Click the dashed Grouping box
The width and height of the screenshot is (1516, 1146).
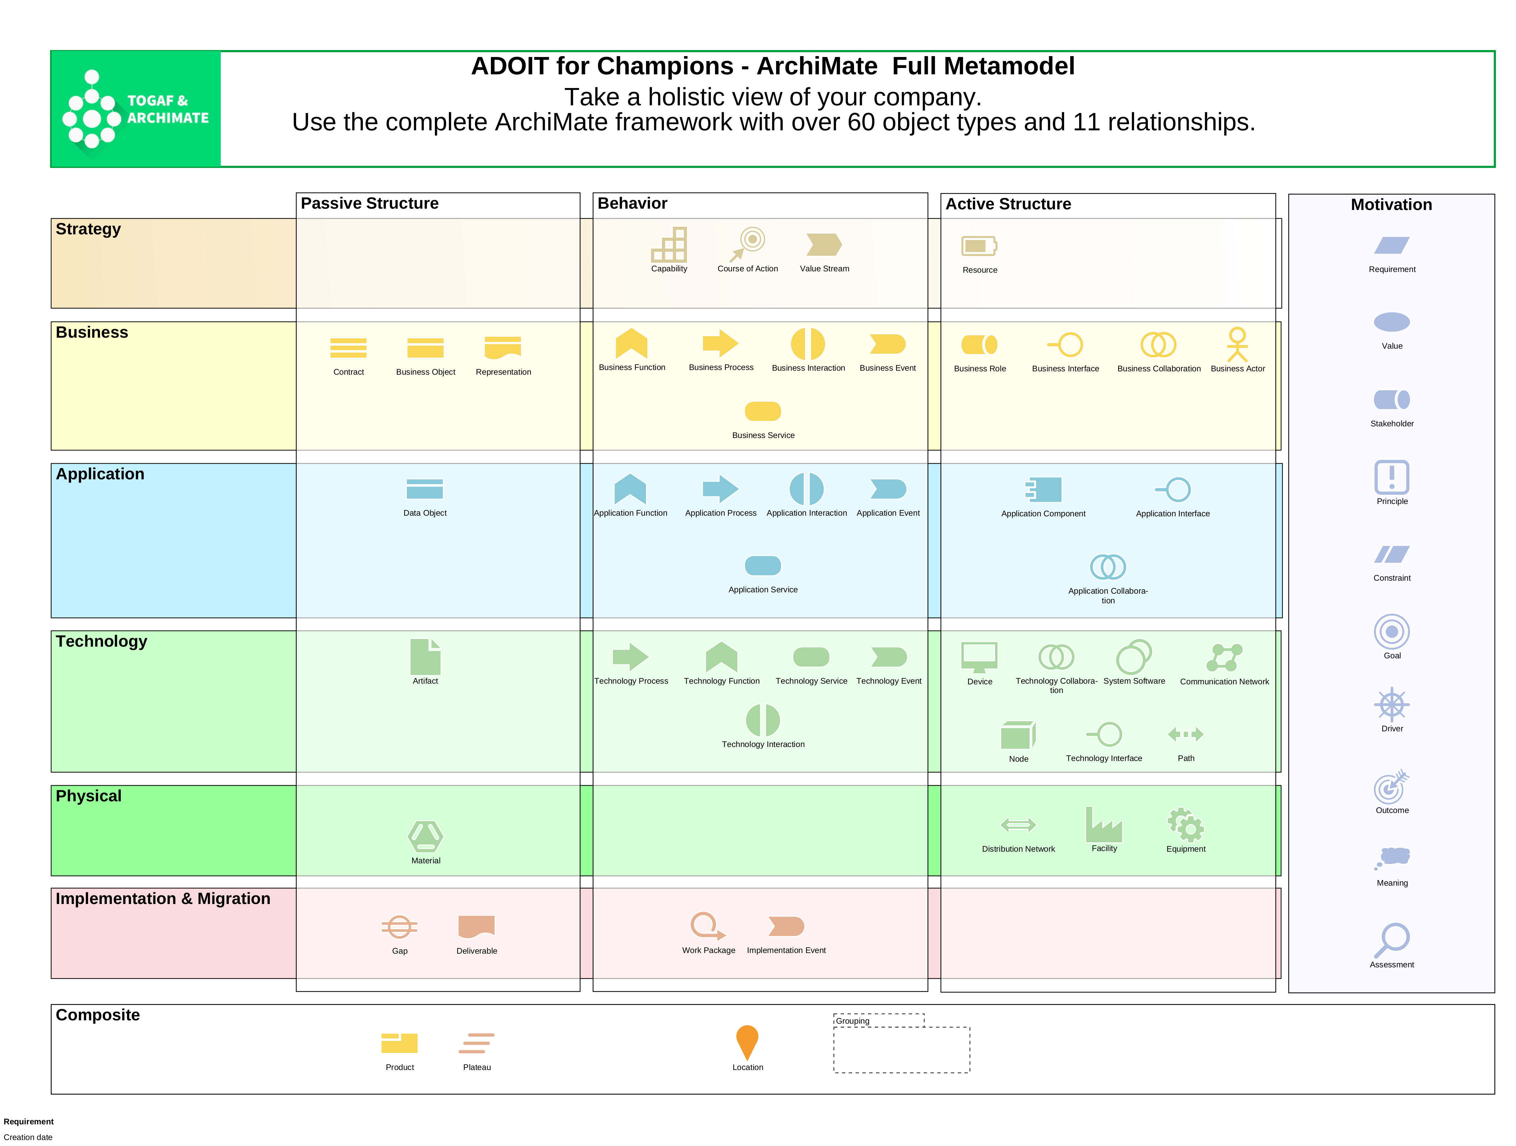pos(901,1043)
